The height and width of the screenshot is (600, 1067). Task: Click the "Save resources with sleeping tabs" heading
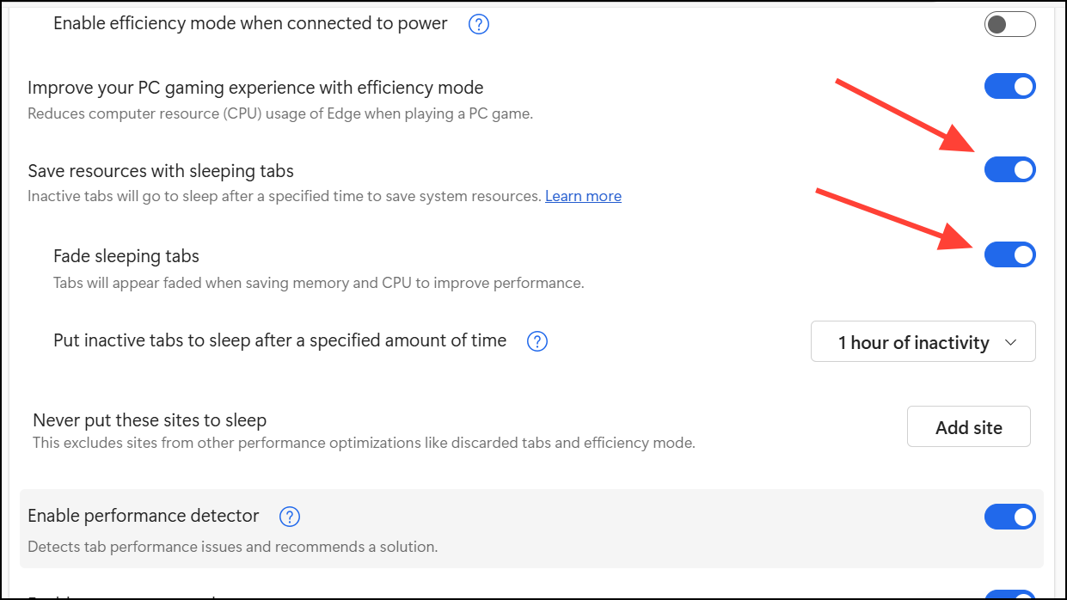tap(161, 171)
